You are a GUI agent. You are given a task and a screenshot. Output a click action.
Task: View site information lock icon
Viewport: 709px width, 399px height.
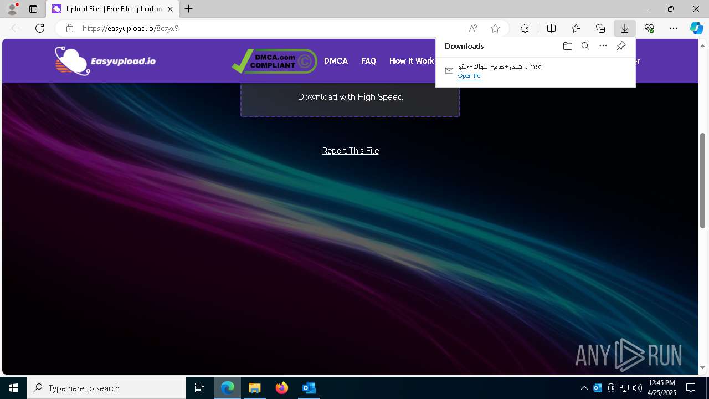pos(70,28)
